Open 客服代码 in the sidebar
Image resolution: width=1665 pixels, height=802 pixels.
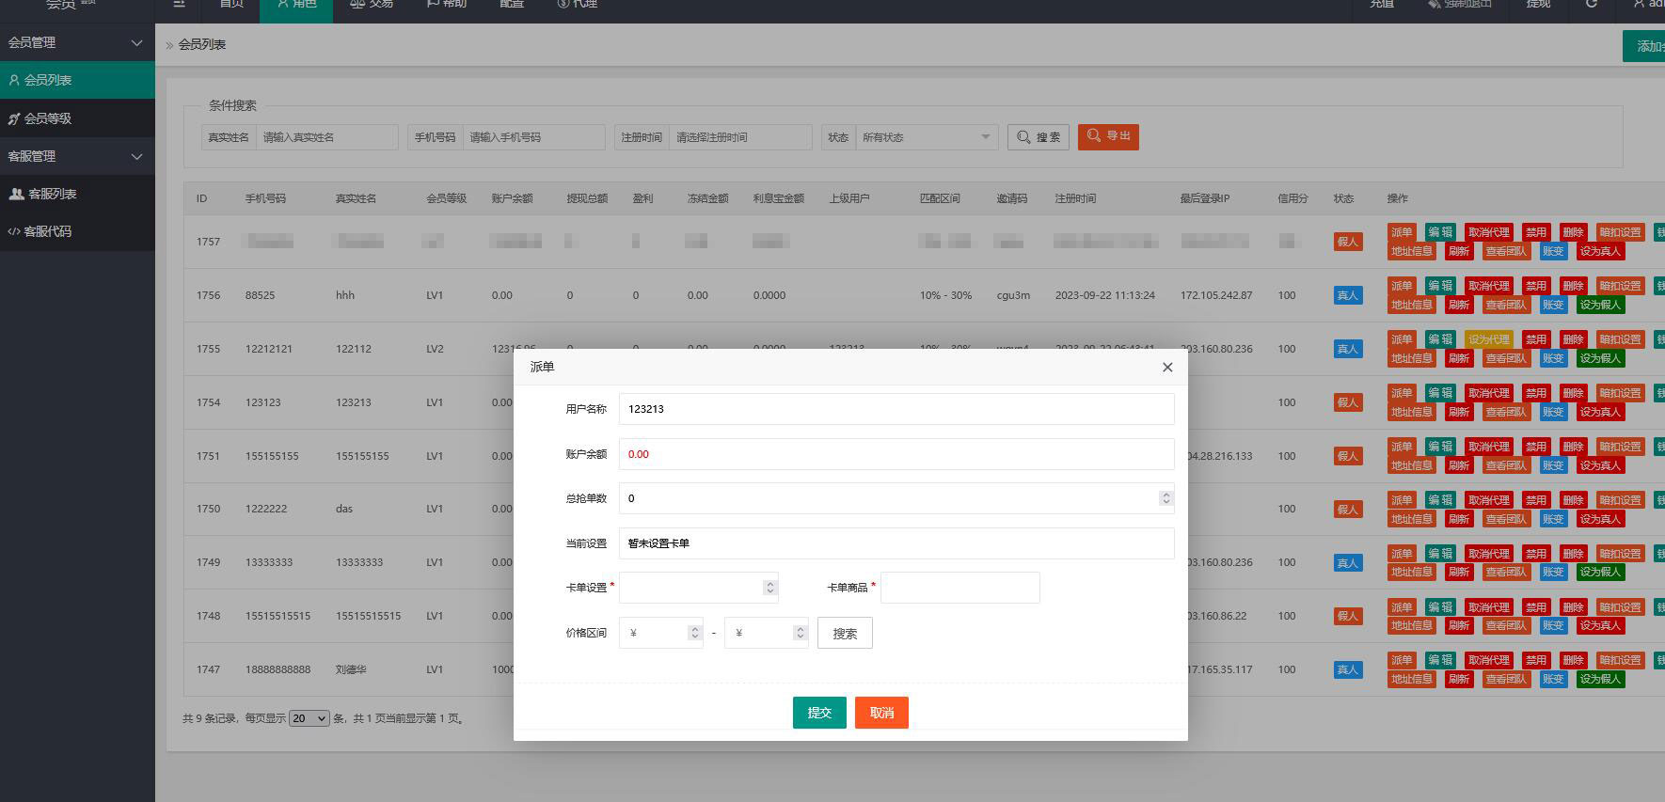click(47, 231)
